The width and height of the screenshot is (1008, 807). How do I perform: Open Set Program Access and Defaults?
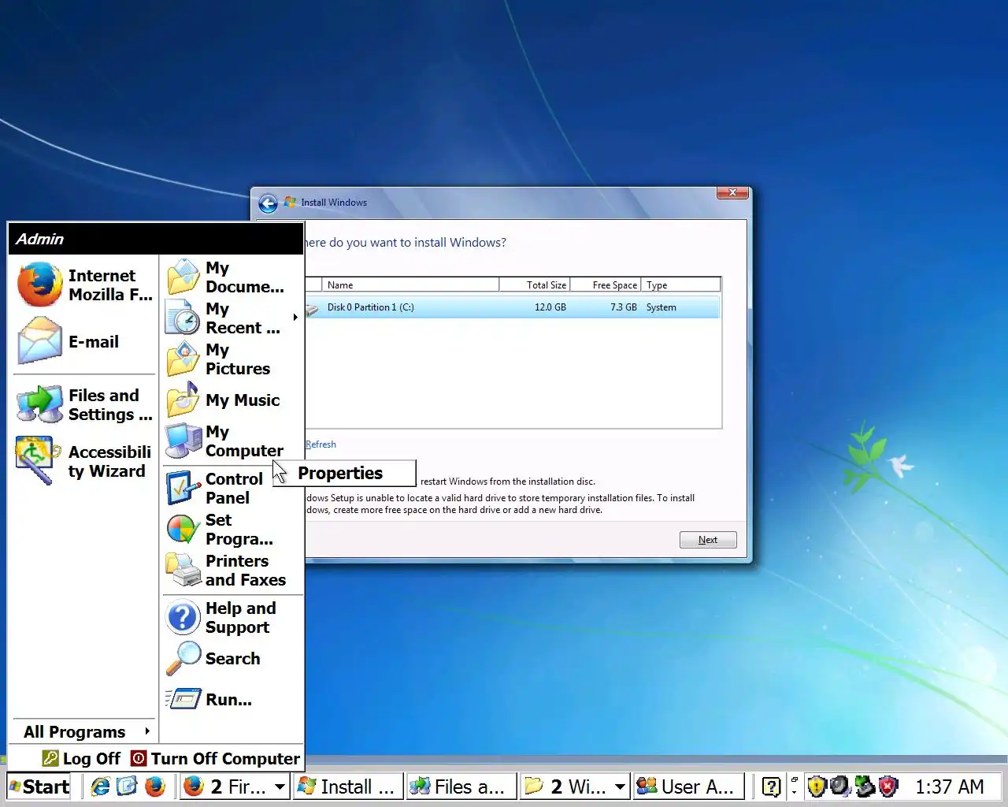click(234, 529)
